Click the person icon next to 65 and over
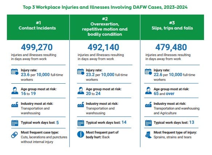 click(148, 91)
